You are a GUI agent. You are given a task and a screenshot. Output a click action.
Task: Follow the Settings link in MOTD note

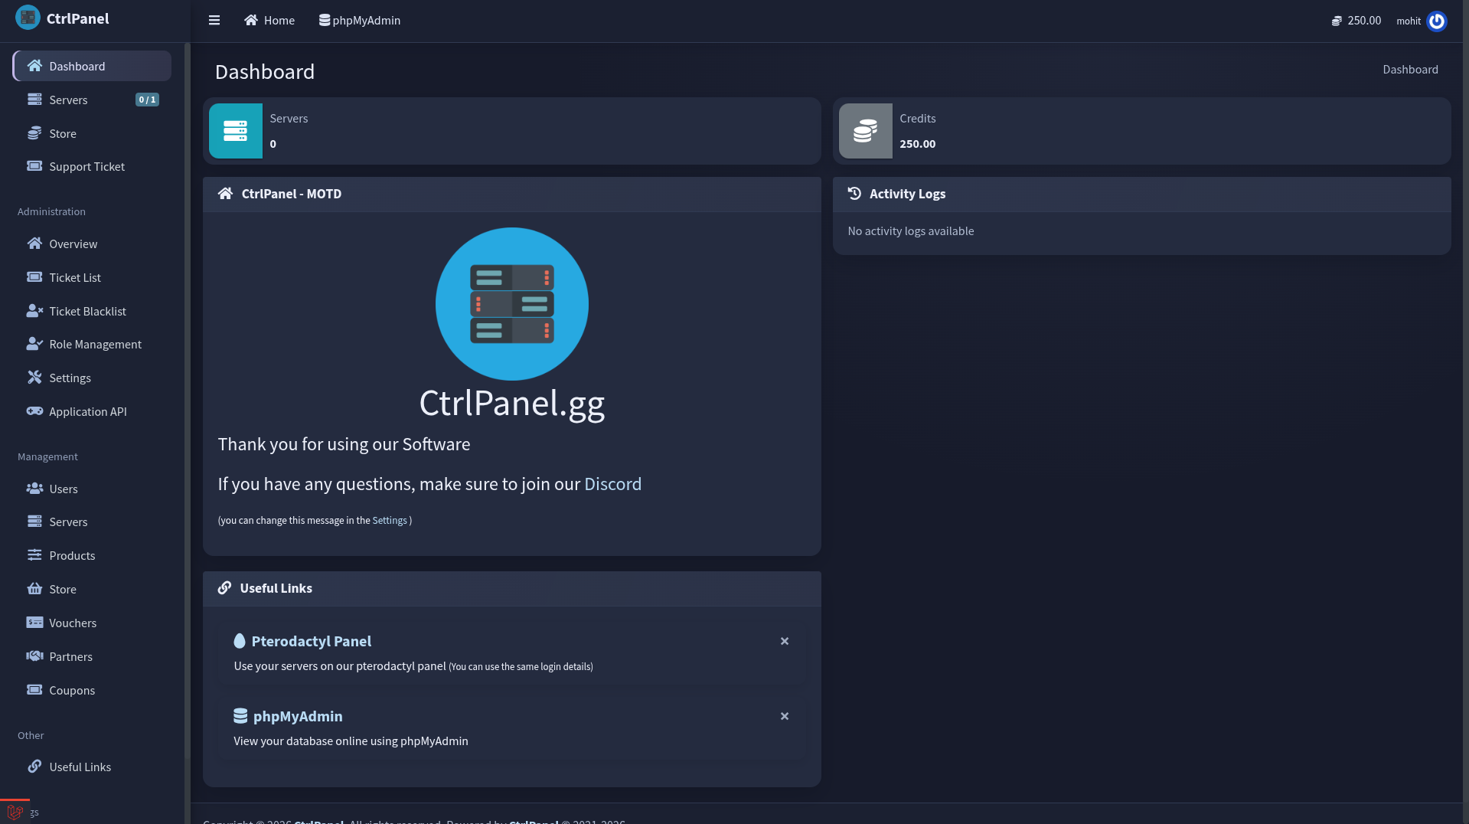[x=390, y=520]
